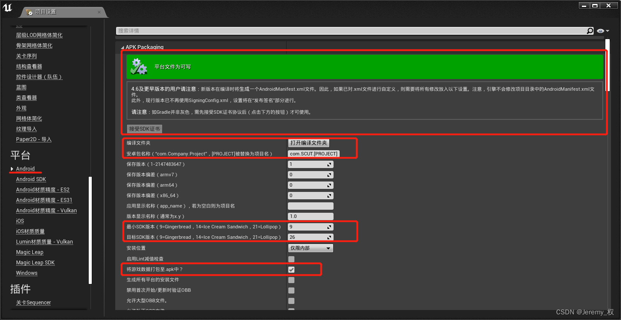Open 骨架网格体简化 settings
This screenshot has height=320, width=621.
pos(34,46)
